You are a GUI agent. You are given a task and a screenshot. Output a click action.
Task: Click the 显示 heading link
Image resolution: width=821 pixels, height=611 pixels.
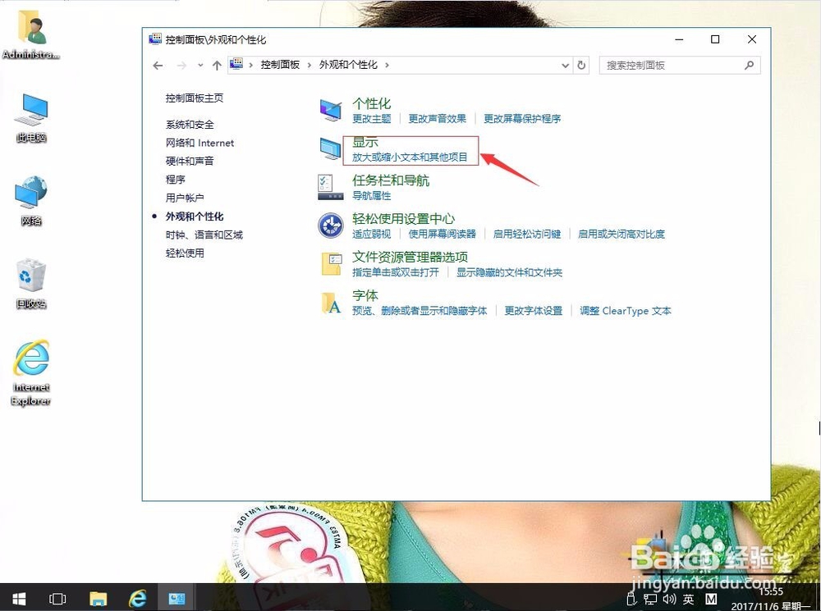[365, 142]
